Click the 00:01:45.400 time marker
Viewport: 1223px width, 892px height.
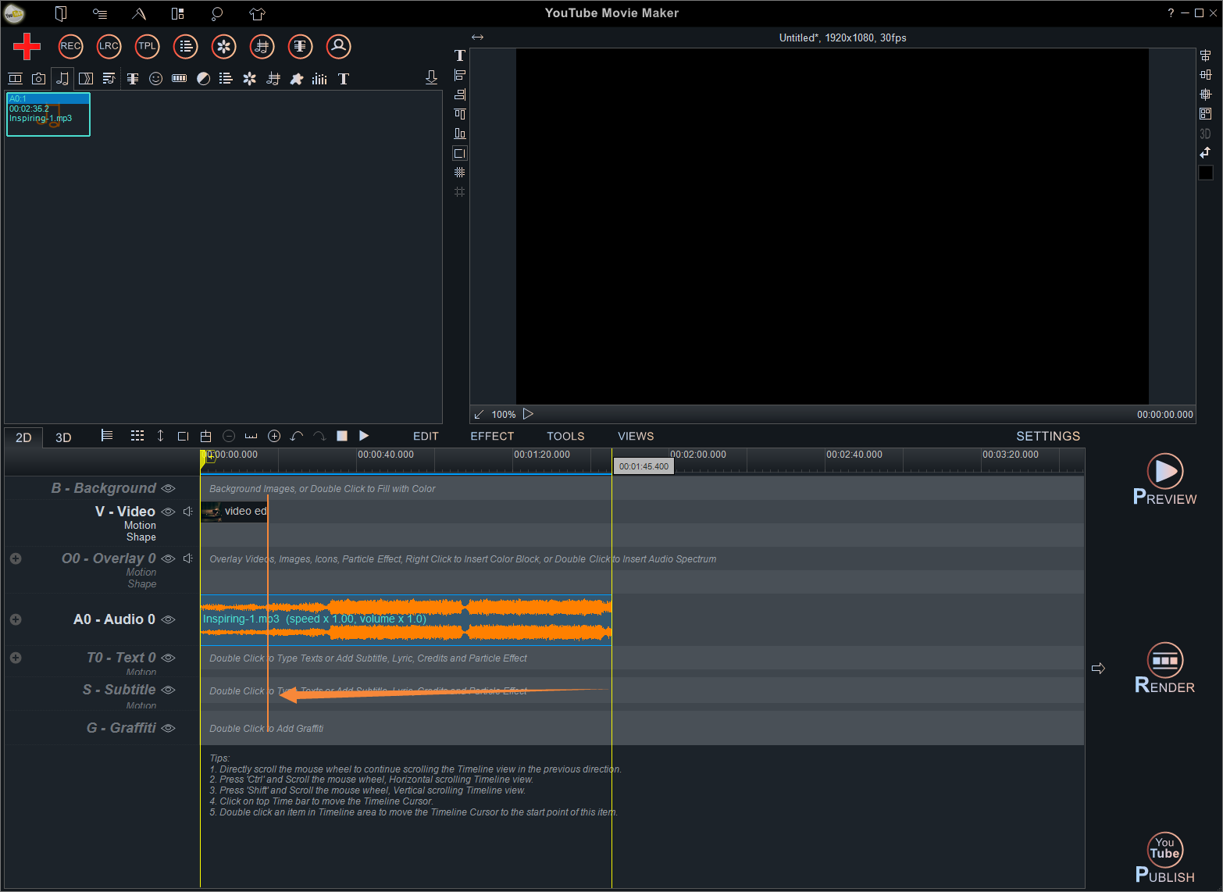coord(644,466)
